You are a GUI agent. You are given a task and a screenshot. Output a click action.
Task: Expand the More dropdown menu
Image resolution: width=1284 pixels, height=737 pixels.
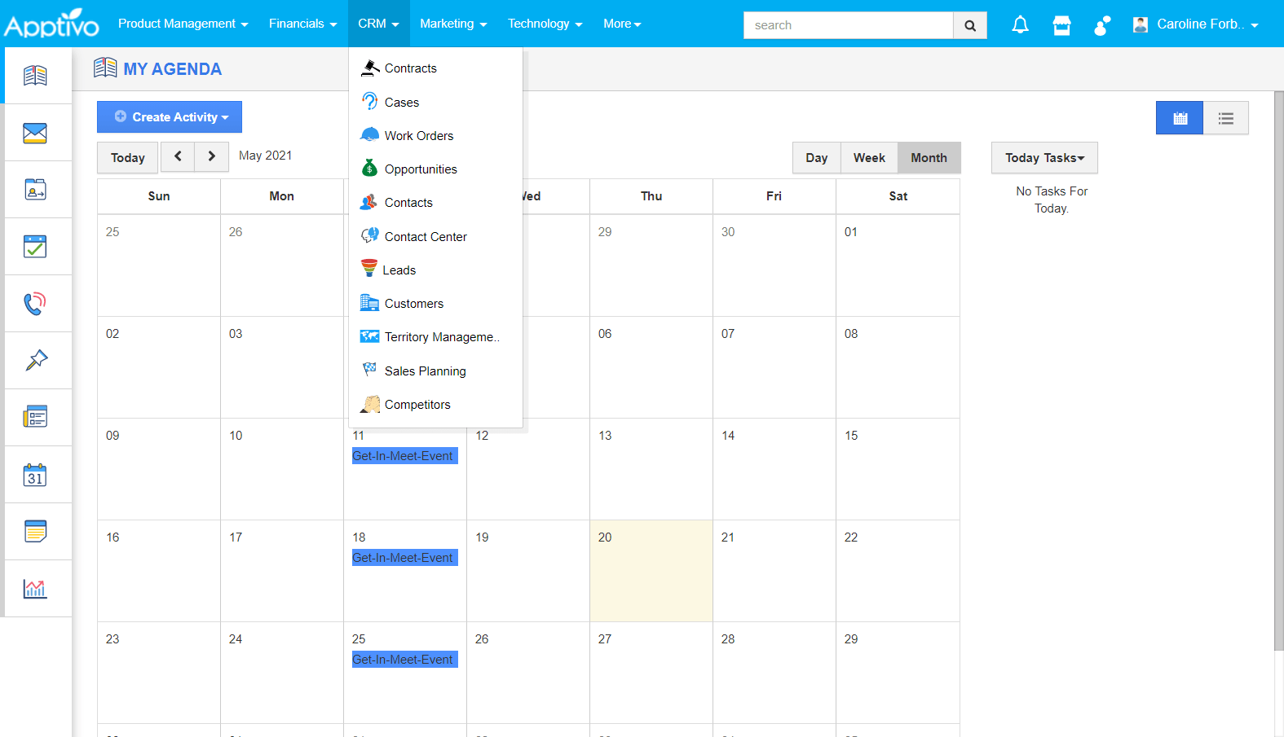pyautogui.click(x=622, y=24)
